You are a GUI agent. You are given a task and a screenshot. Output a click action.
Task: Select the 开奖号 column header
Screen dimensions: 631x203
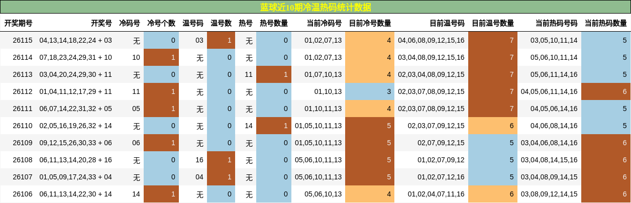point(101,23)
